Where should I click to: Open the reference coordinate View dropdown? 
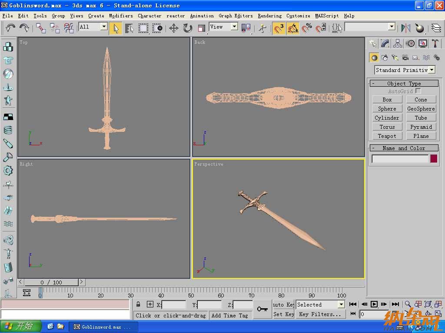pos(234,26)
